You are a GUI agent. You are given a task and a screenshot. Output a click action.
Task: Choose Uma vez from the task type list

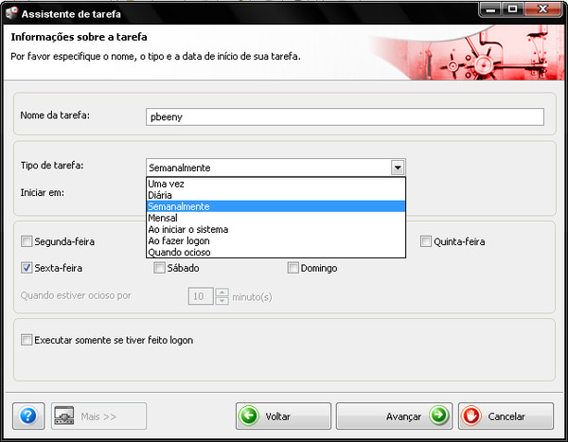click(275, 184)
